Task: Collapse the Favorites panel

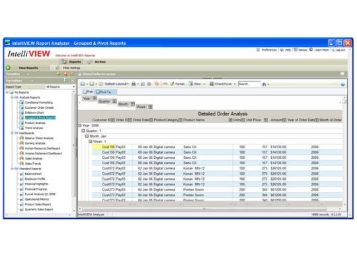Action: (x=28, y=74)
